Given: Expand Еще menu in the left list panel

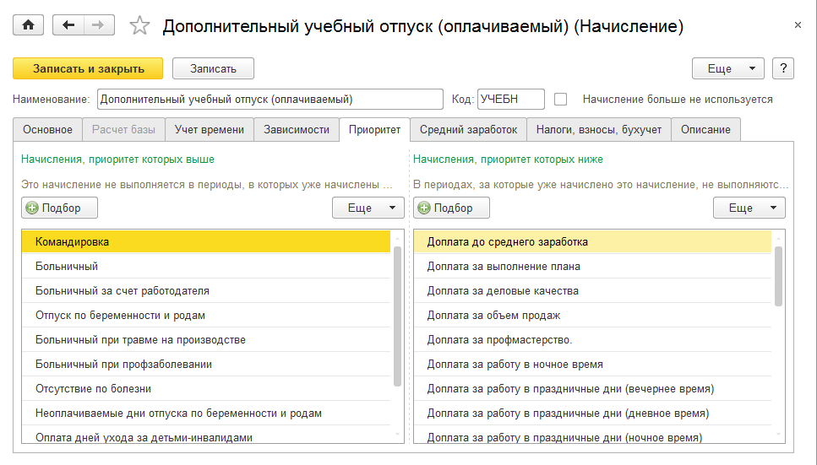Looking at the screenshot, I should point(368,208).
